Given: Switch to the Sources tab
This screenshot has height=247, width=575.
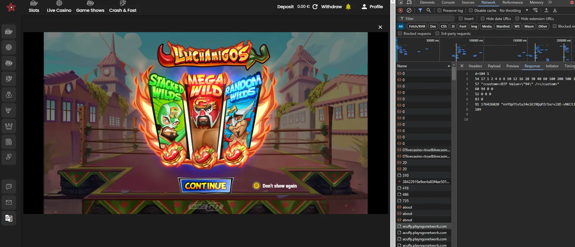Looking at the screenshot, I should [x=468, y=2].
